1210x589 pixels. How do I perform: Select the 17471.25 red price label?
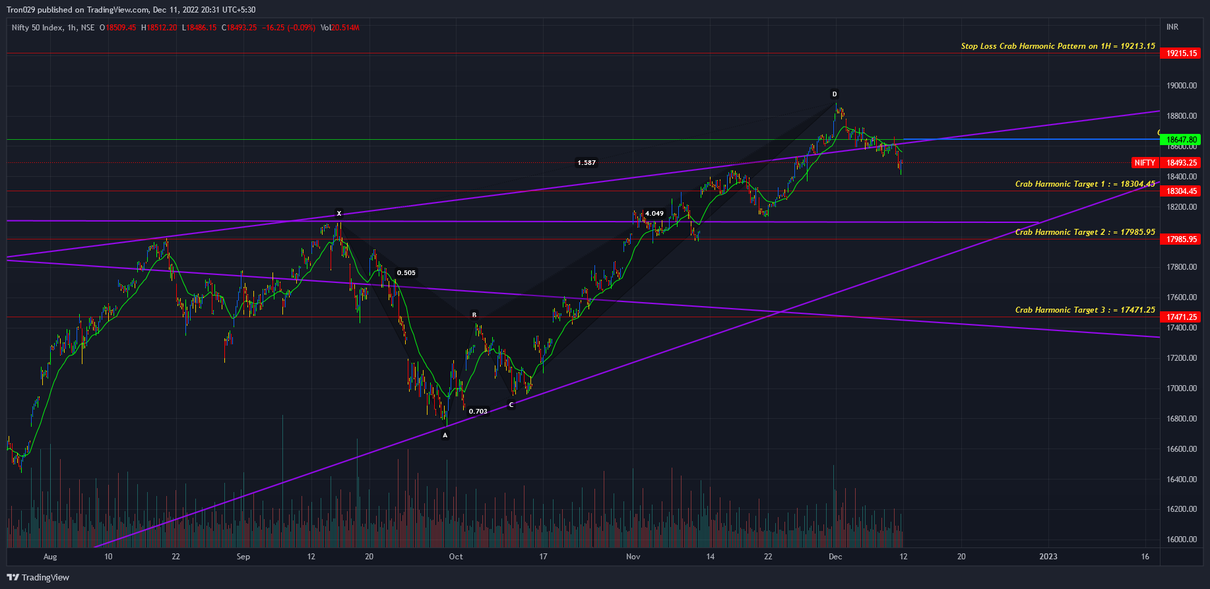[1180, 317]
